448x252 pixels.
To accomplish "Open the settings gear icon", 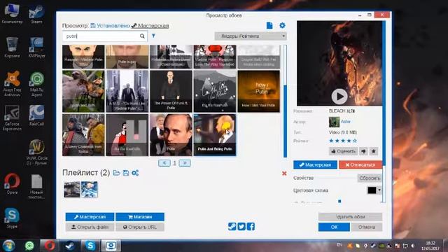I will pos(282,25).
